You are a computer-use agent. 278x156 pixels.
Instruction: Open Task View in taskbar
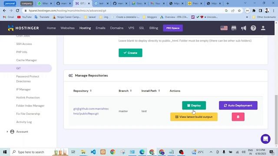73,152
